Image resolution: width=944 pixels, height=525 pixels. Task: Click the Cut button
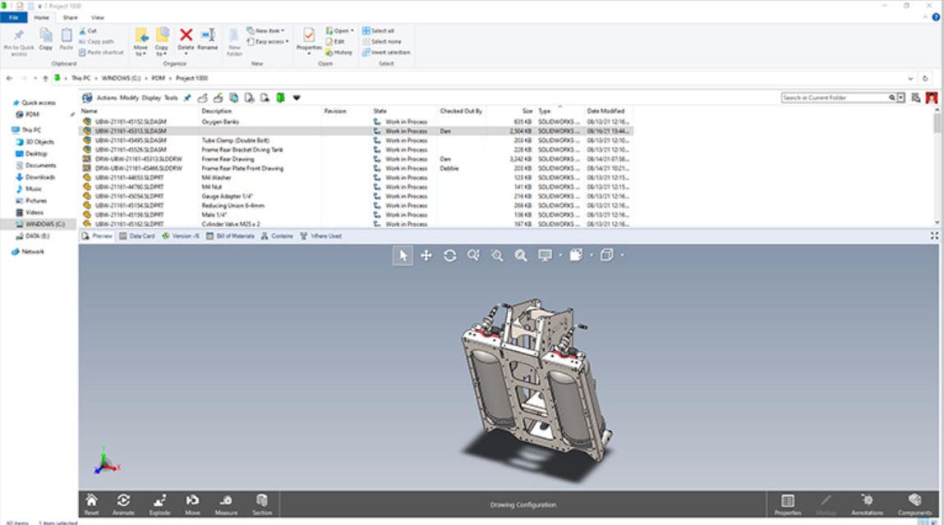click(88, 30)
